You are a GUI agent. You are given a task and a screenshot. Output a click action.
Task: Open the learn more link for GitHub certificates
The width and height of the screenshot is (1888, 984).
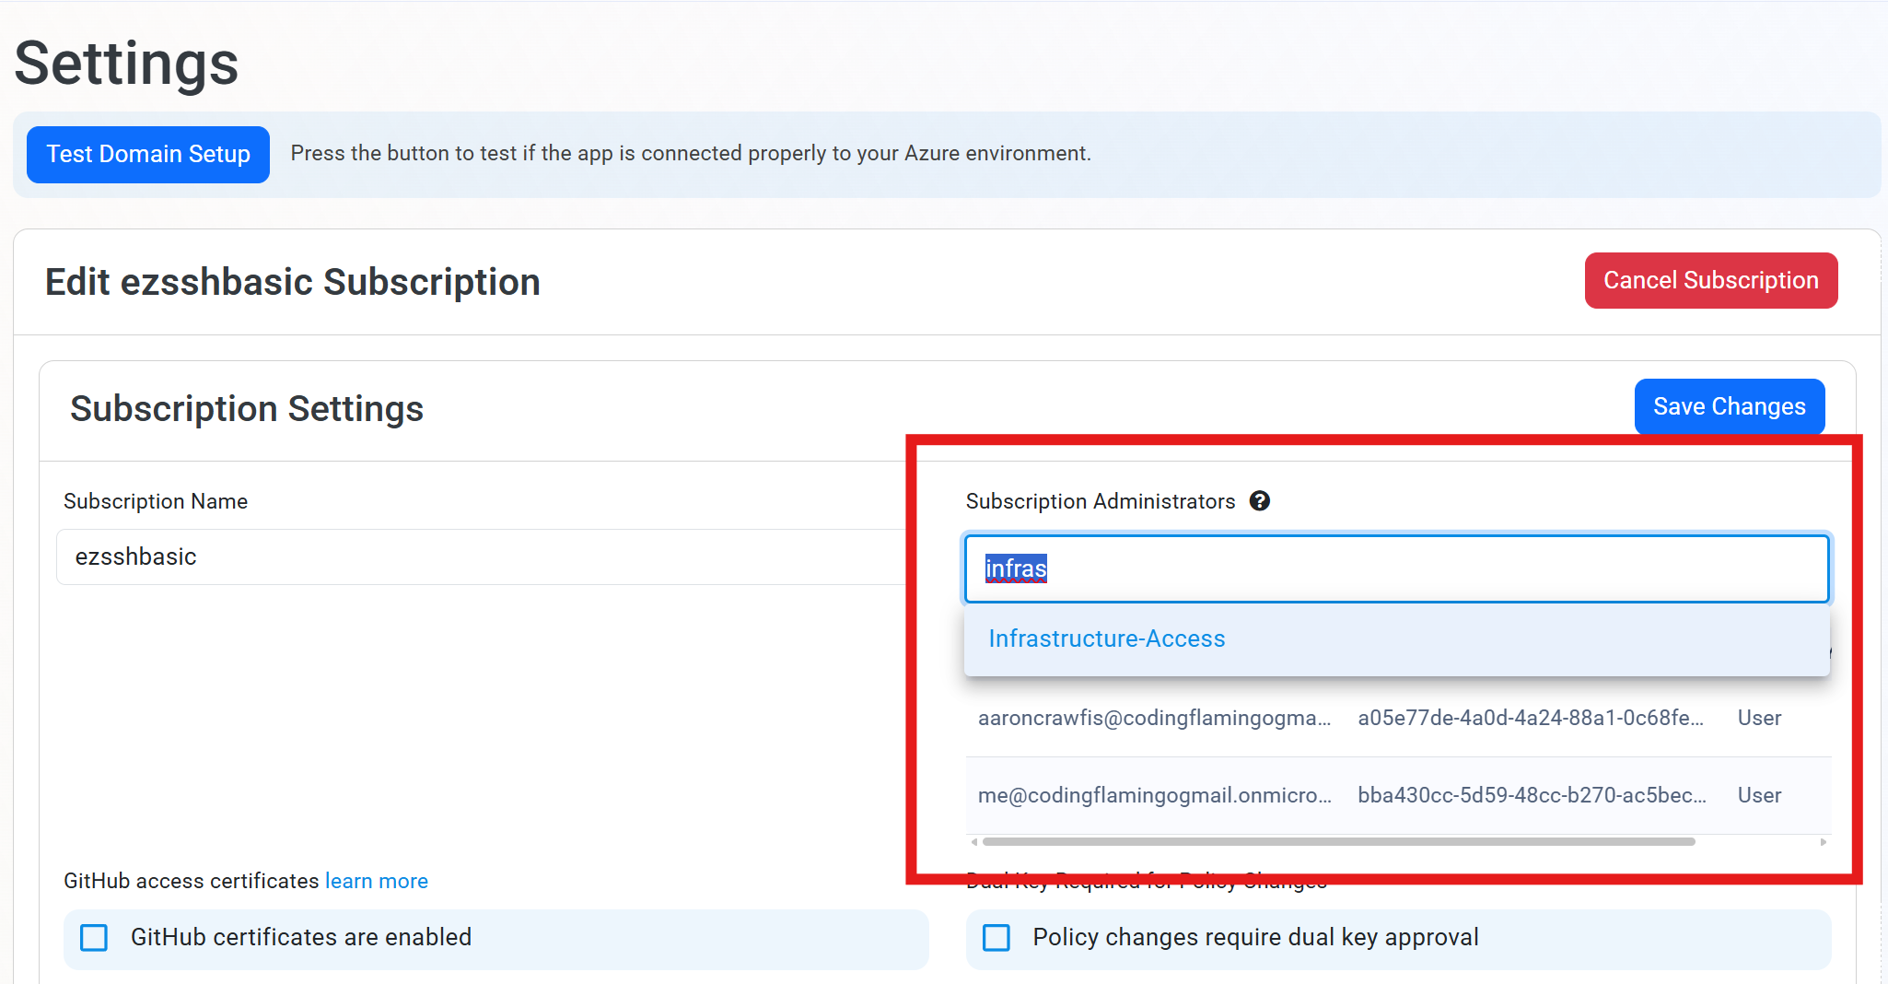pos(376,881)
